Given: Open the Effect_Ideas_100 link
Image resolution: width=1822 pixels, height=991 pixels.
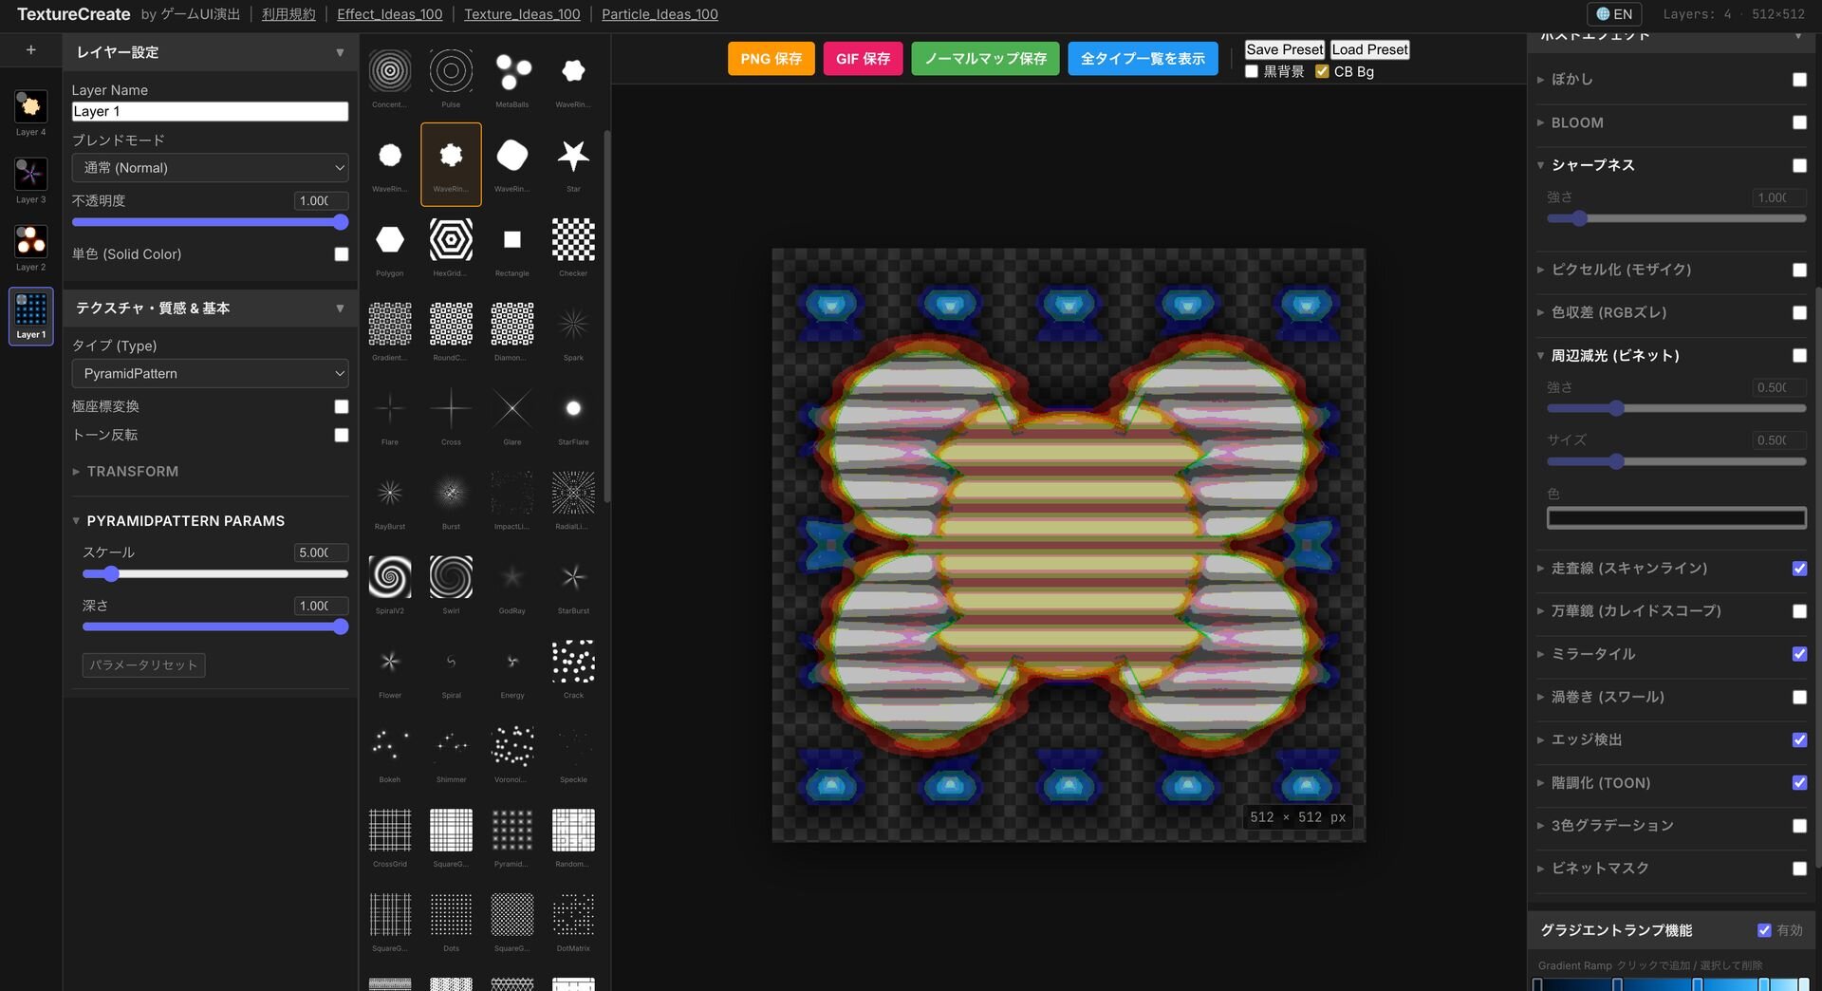Looking at the screenshot, I should click(389, 14).
